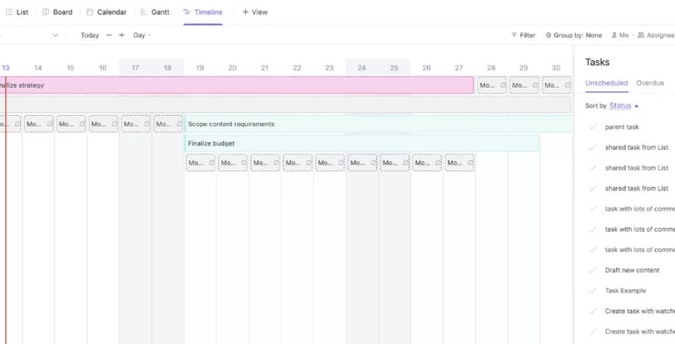This screenshot has height=344, width=675.
Task: Select the 'Finalize budget' task bar
Action: click(x=361, y=143)
